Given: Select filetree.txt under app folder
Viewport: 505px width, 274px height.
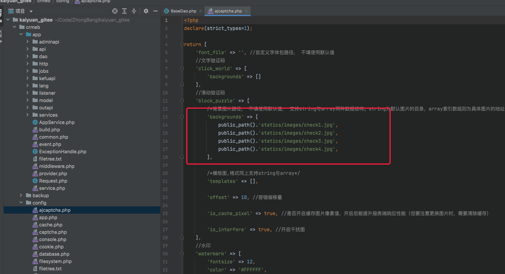Looking at the screenshot, I should pos(50,159).
